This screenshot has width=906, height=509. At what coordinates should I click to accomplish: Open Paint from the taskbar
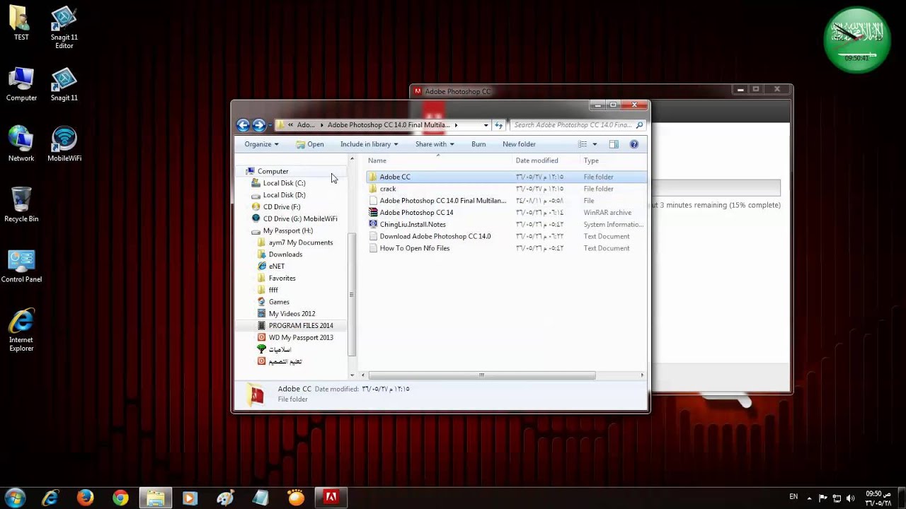225,498
